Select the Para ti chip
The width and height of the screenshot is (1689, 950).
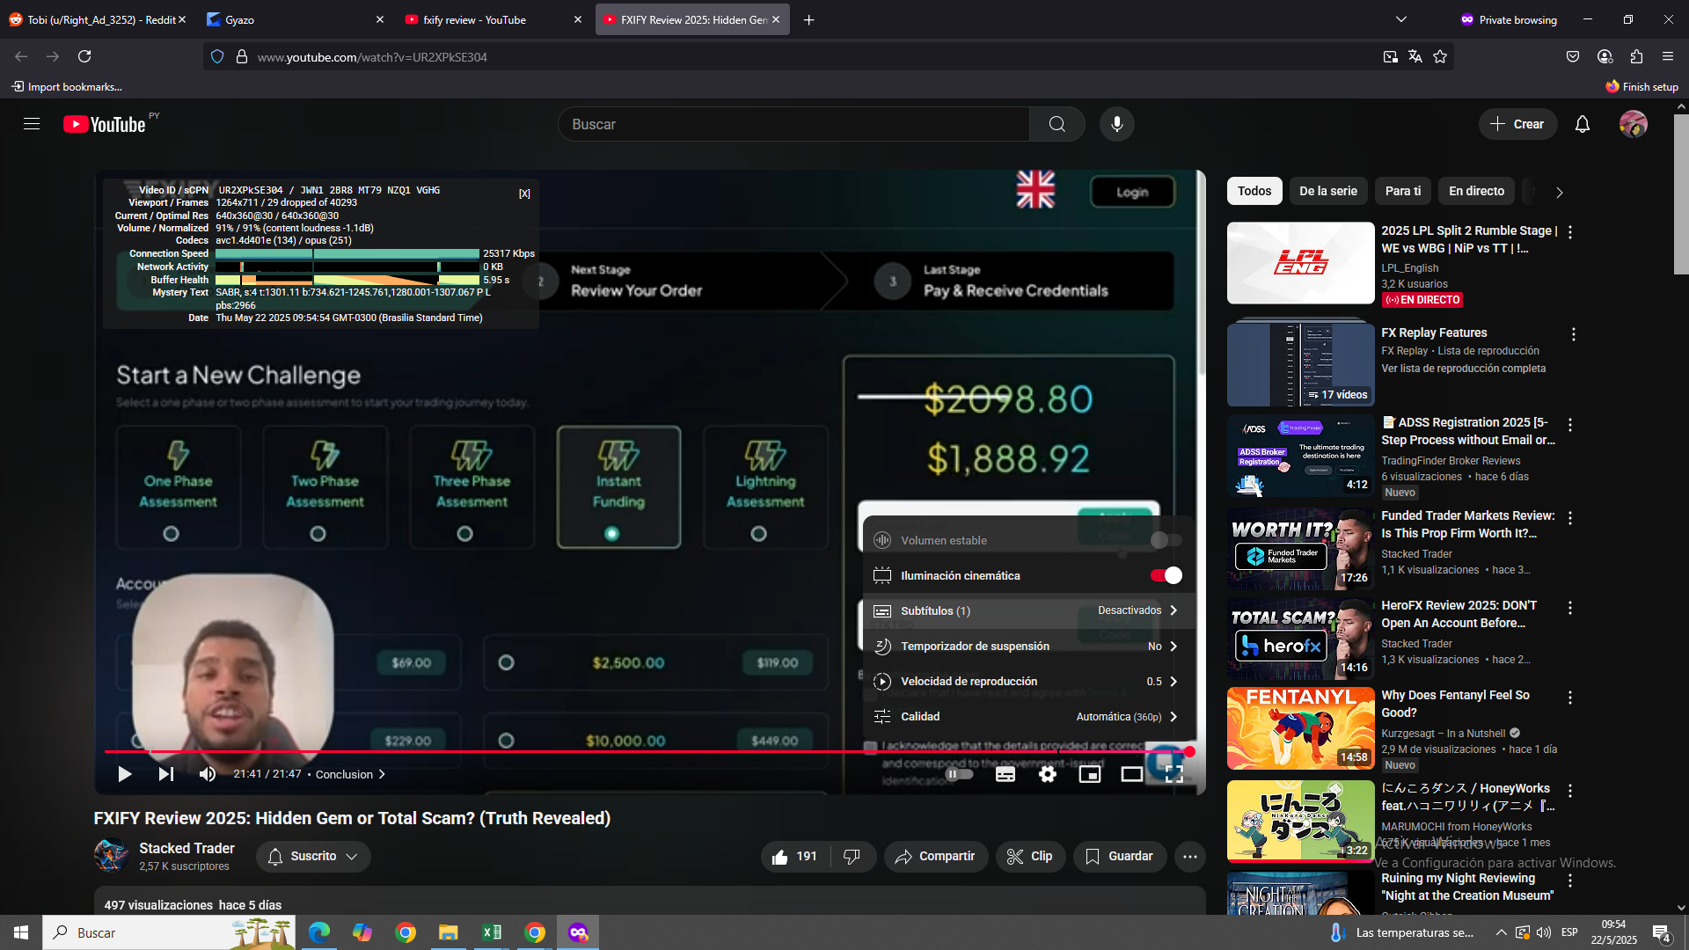pos(1403,191)
